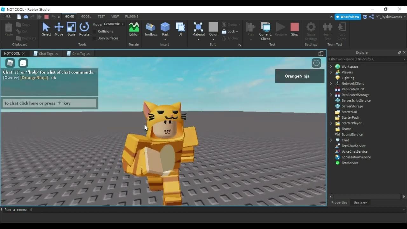Viewport: 407px width, 229px height.
Task: Toggle the chat window icon in viewport
Action: pyautogui.click(x=23, y=63)
